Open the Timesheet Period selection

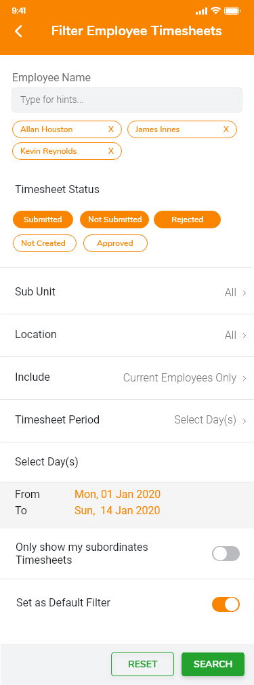[x=127, y=420]
